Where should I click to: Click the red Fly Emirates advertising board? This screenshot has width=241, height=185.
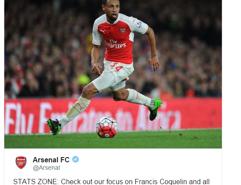pos(113,116)
